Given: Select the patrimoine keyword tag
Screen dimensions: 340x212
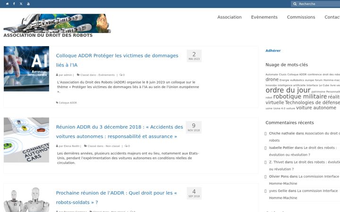Looking at the screenshot, I should 318,92.
